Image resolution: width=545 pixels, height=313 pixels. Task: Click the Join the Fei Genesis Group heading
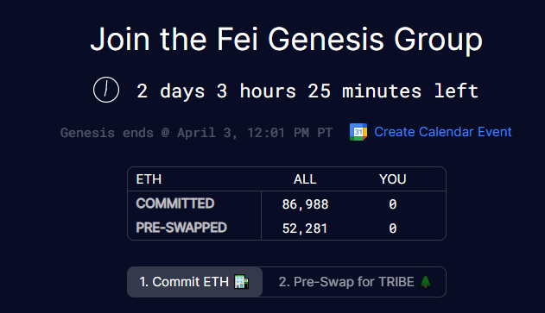point(287,39)
